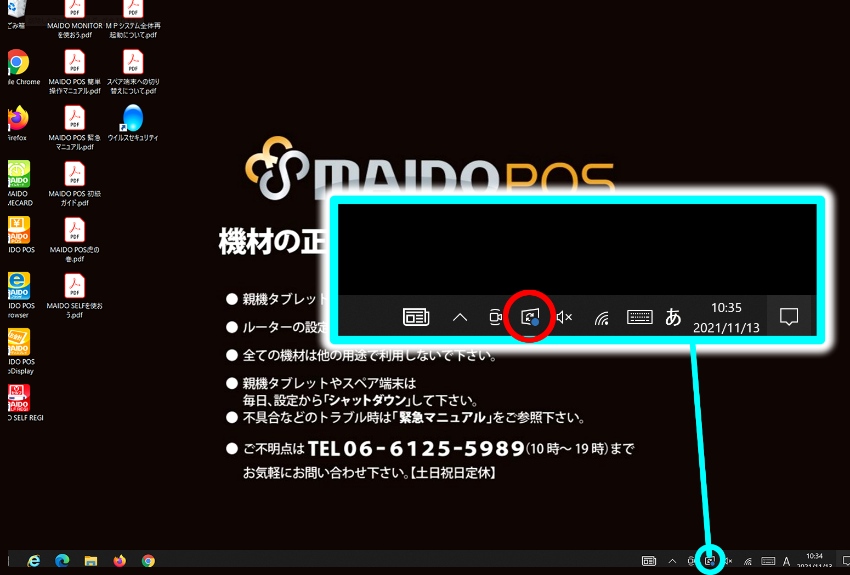Image resolution: width=850 pixels, height=575 pixels.
Task: Open the Wi-Fi network icon on the real taskbar
Action: pos(748,561)
